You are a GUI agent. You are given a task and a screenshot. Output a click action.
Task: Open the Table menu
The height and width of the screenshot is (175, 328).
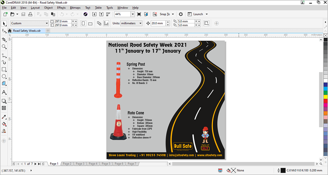click(98, 8)
